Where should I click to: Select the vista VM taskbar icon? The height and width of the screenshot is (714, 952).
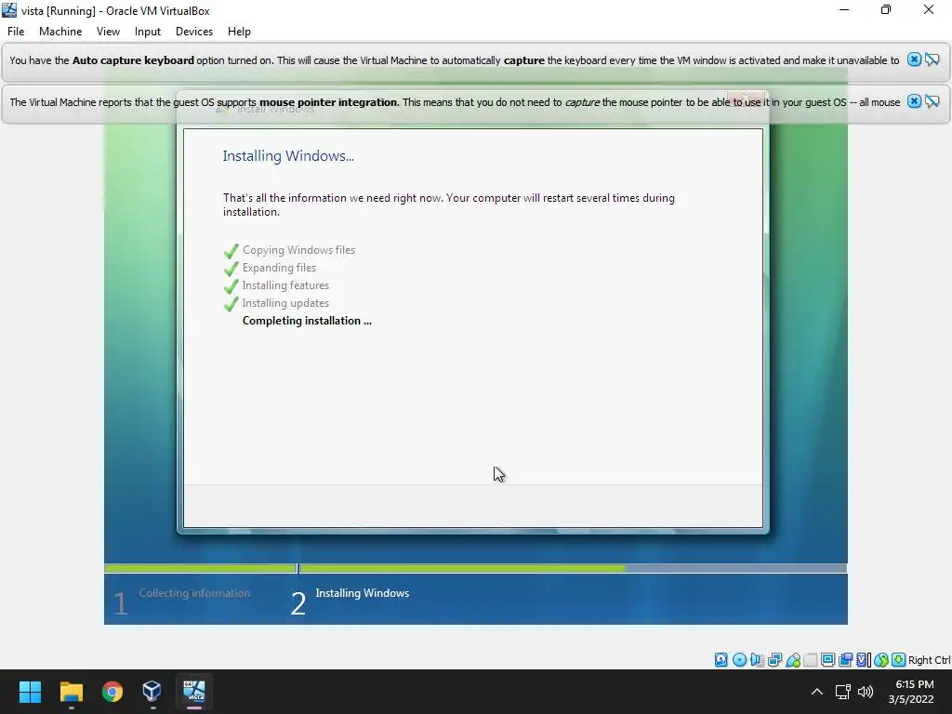194,691
